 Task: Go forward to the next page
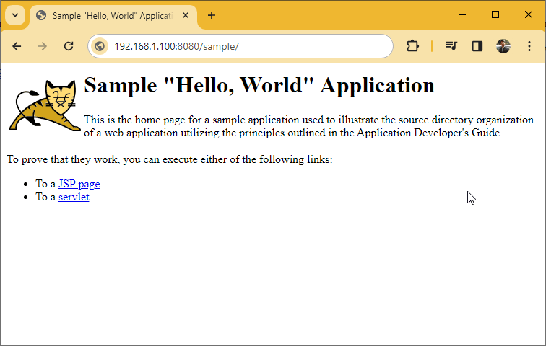pyautogui.click(x=43, y=46)
